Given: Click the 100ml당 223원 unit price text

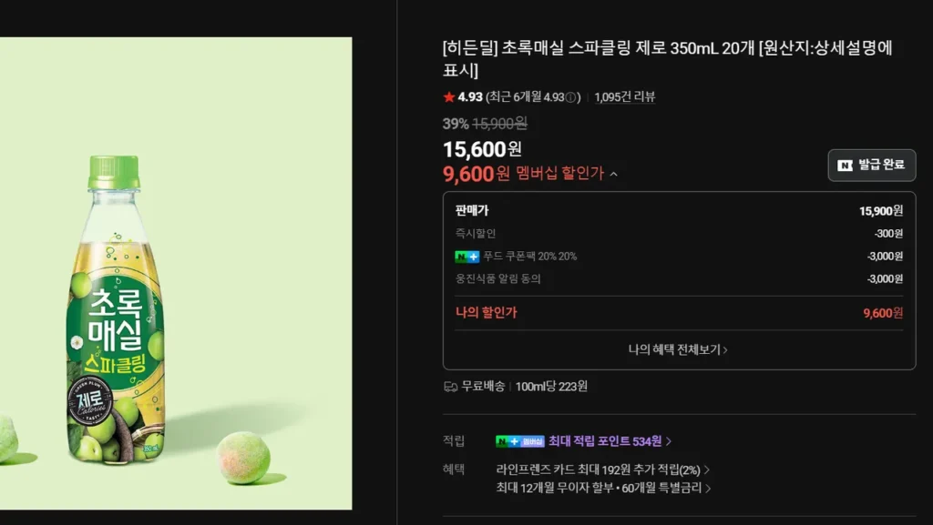Looking at the screenshot, I should [x=551, y=387].
